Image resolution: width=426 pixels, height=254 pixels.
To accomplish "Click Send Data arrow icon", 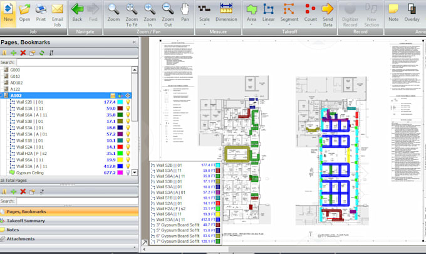I will click(328, 14).
